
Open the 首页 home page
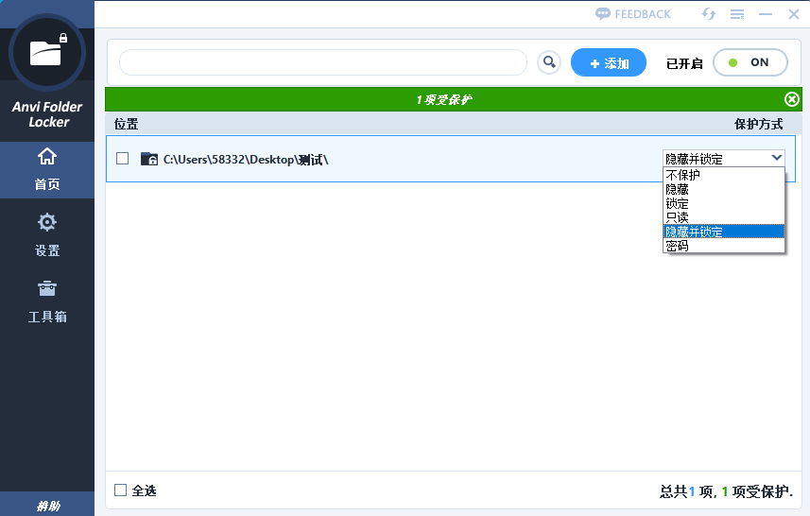pyautogui.click(x=47, y=170)
